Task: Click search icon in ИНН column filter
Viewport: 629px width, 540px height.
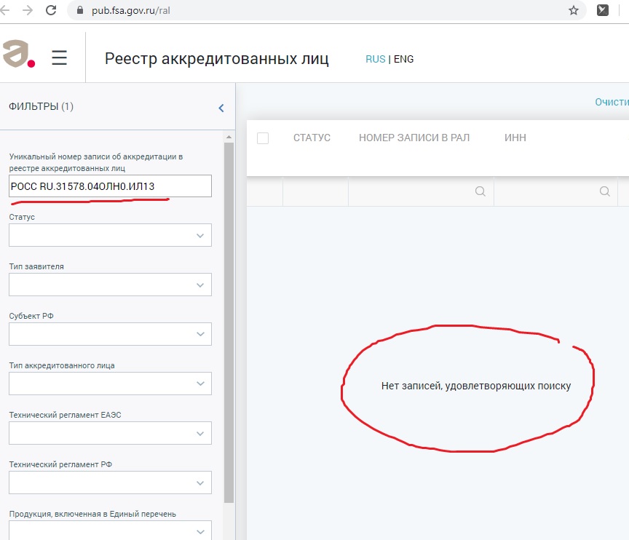Action: click(604, 191)
